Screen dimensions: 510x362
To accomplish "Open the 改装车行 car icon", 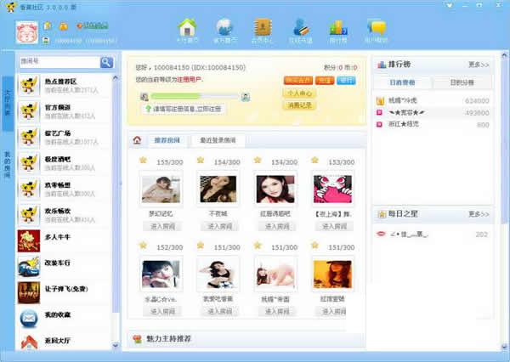I will [29, 267].
